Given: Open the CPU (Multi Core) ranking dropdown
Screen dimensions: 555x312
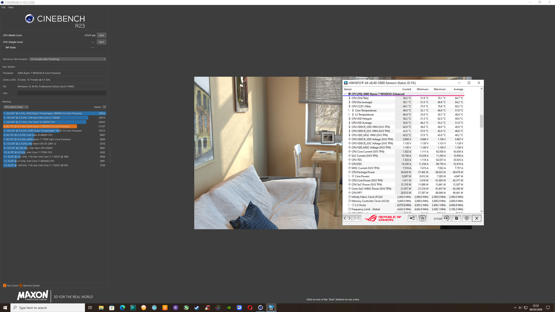Looking at the screenshot, I should pyautogui.click(x=16, y=107).
